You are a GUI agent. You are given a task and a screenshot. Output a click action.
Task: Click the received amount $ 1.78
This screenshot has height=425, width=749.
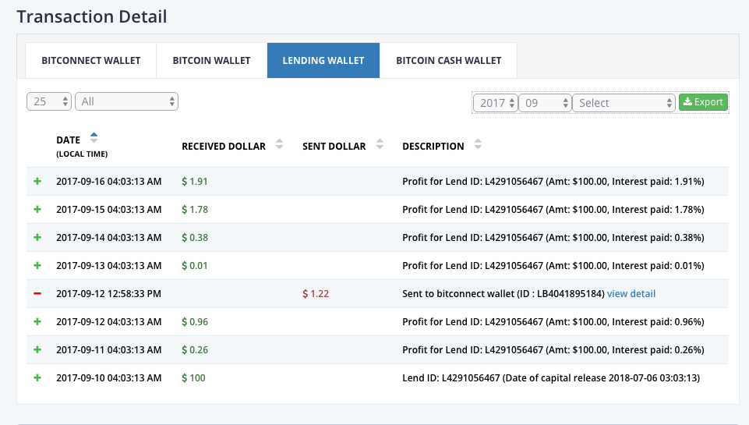pyautogui.click(x=195, y=210)
